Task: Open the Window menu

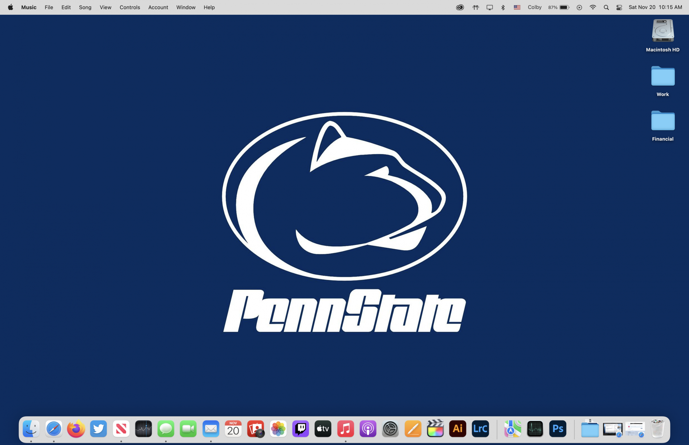Action: coord(186,7)
